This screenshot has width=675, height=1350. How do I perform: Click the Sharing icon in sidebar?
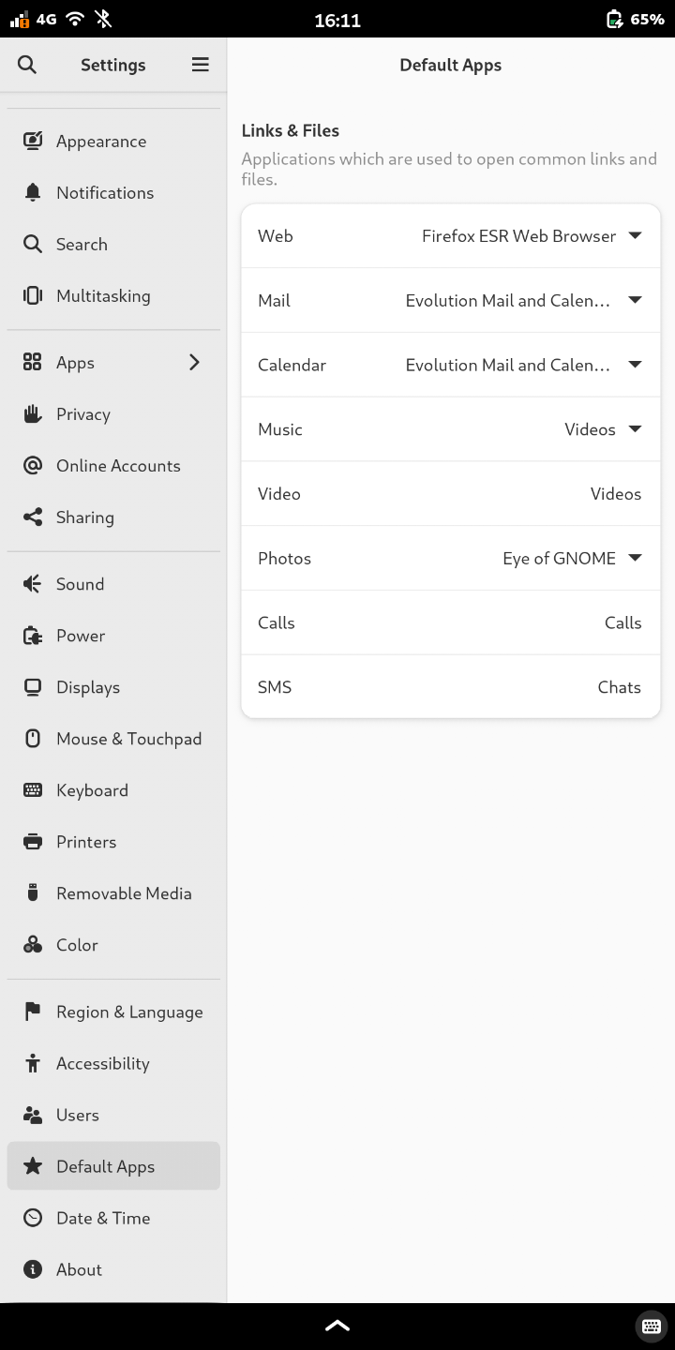pyautogui.click(x=33, y=517)
